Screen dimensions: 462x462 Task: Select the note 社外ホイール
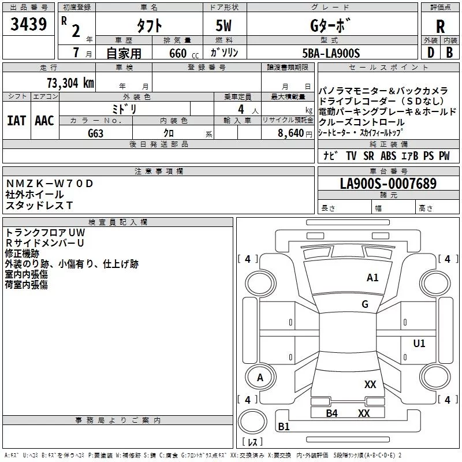35,195
